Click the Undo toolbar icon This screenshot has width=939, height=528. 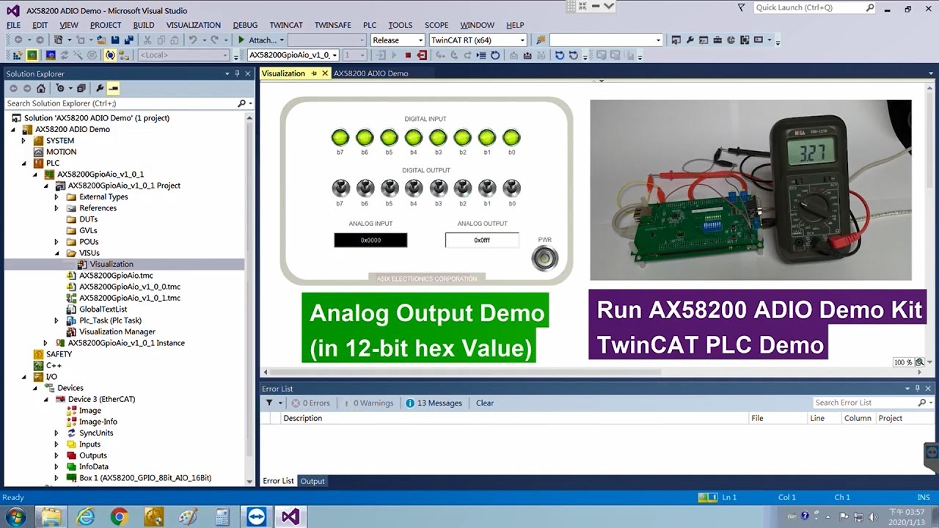193,40
